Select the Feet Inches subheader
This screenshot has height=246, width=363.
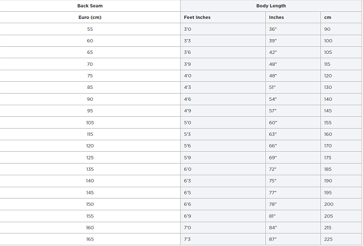197,17
